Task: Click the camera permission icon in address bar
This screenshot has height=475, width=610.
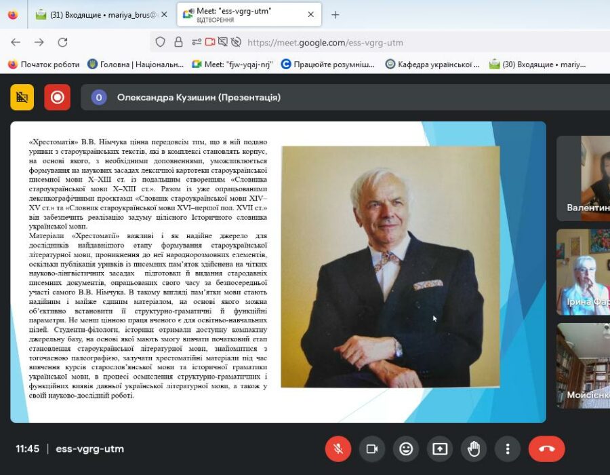Action: coord(209,42)
